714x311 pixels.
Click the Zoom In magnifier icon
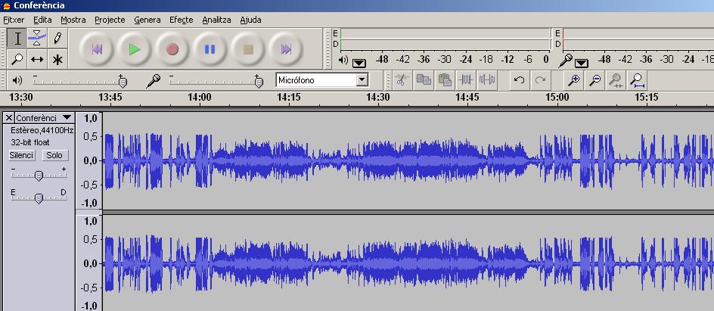coord(575,79)
